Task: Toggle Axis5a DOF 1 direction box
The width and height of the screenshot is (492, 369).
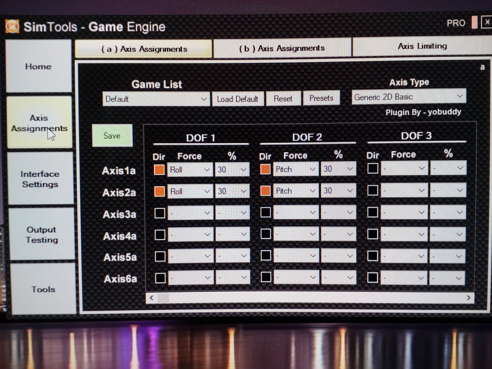Action: click(160, 256)
